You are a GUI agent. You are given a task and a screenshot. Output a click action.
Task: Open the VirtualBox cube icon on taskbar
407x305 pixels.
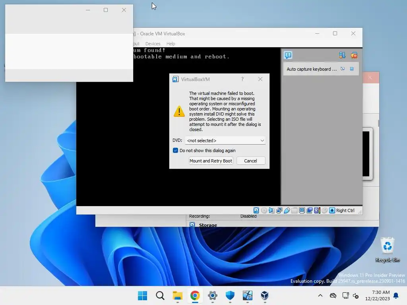click(264, 295)
